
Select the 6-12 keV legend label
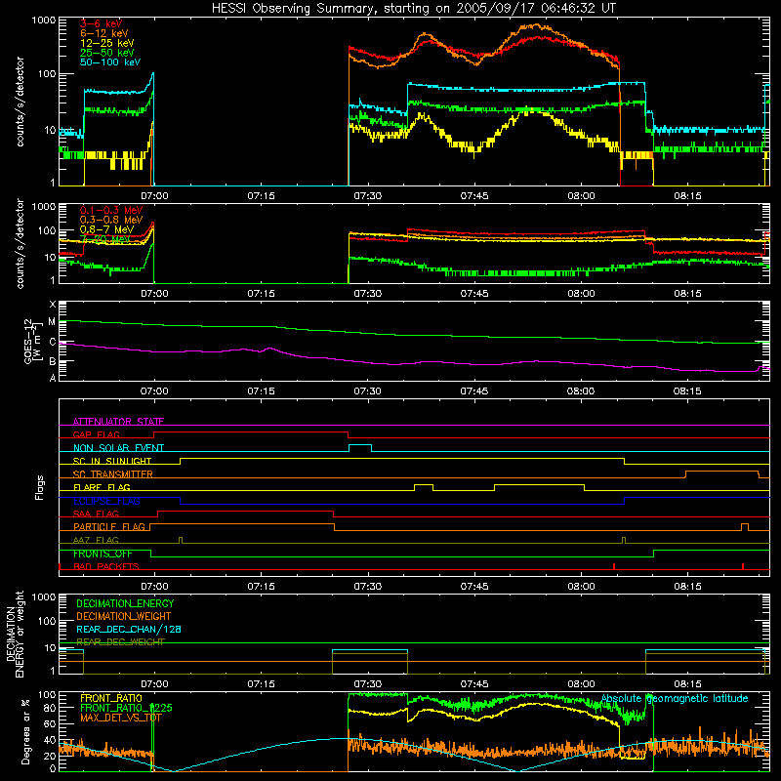click(x=104, y=33)
